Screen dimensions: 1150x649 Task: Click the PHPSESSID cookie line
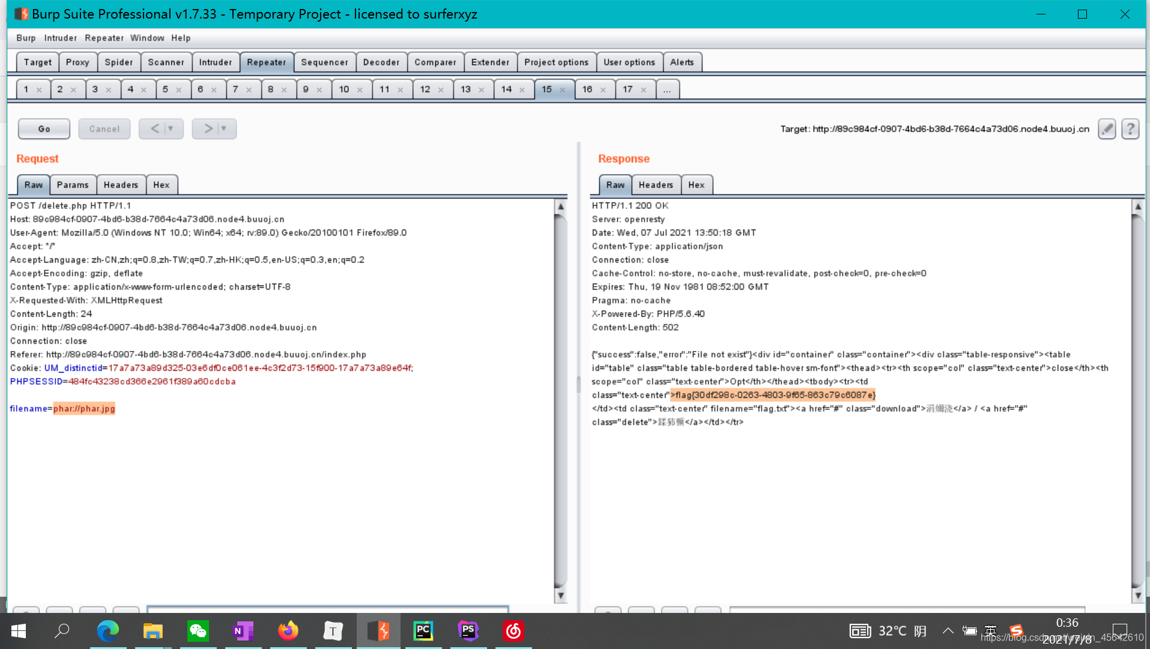coord(123,382)
